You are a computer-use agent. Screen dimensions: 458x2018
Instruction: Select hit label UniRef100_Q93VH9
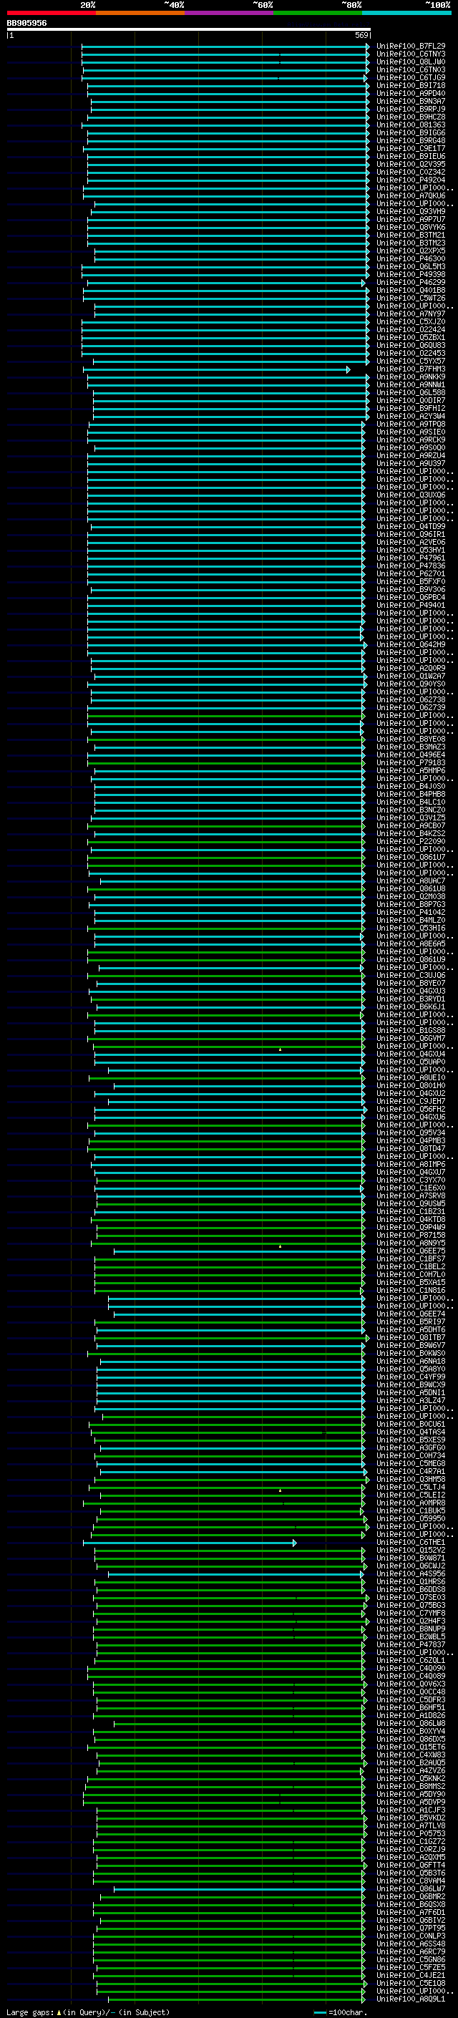point(411,211)
